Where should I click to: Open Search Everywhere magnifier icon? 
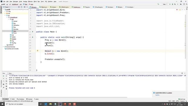(187, 4)
